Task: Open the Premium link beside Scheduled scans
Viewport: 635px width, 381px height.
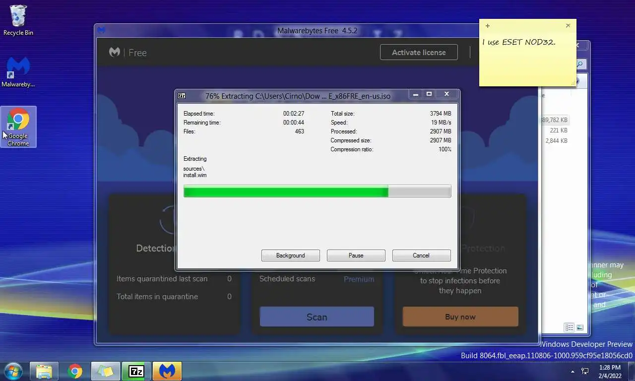Action: (359, 279)
